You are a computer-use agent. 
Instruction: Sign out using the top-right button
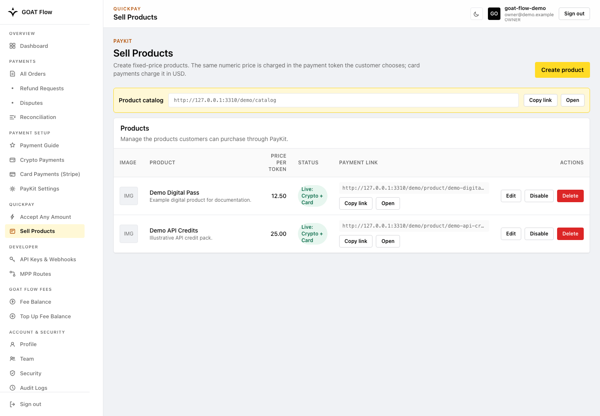574,14
